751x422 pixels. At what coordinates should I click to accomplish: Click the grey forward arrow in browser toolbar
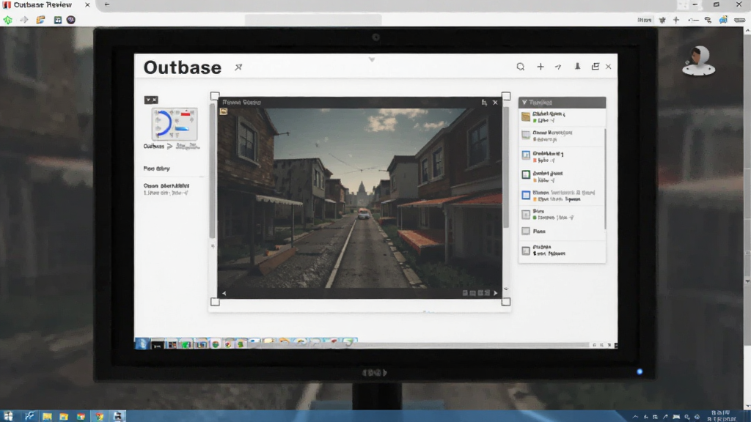[24, 20]
